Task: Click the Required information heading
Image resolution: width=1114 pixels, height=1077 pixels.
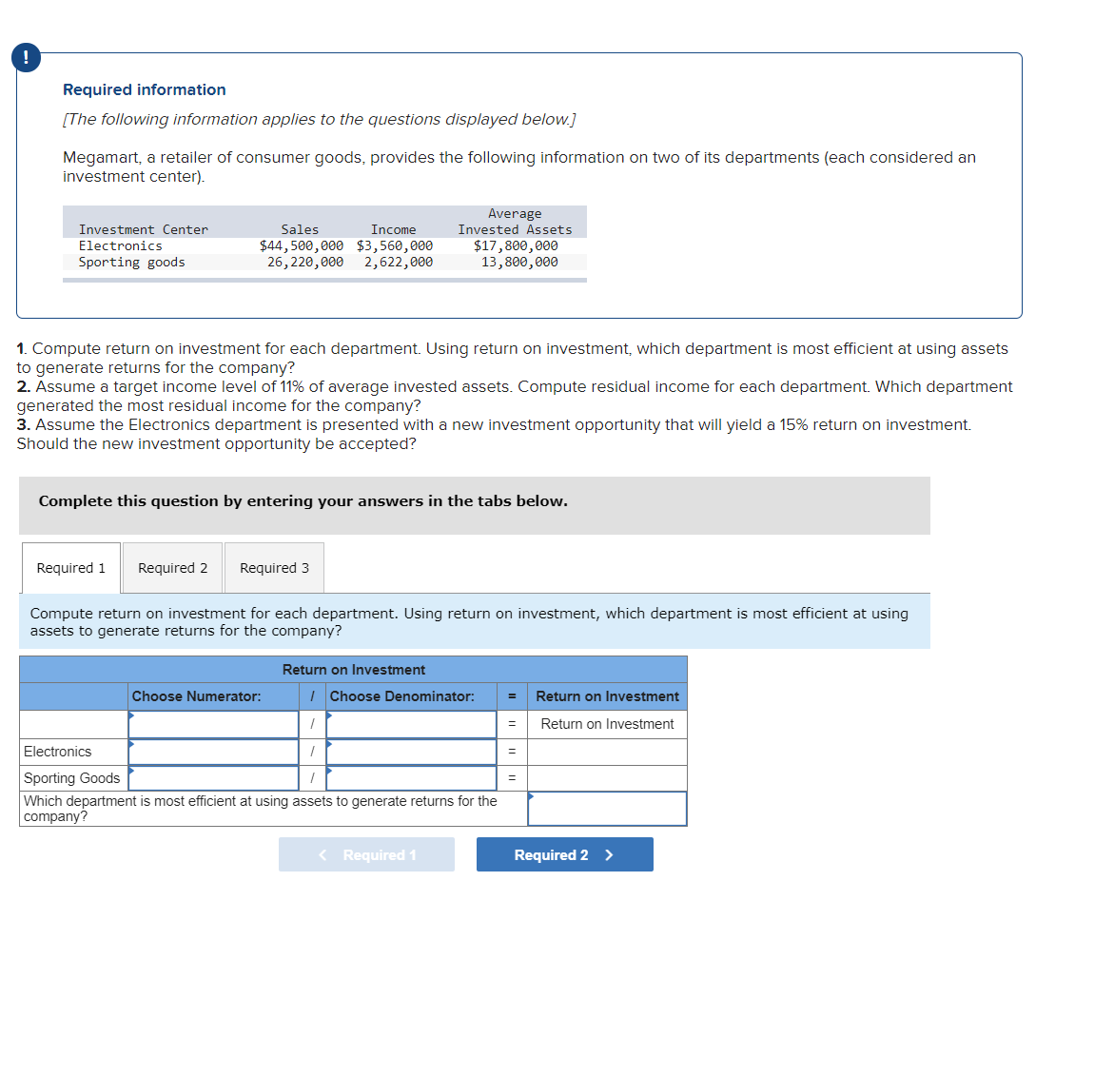Action: pos(145,89)
